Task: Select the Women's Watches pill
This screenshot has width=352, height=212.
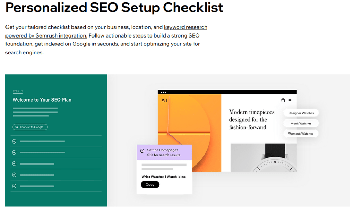Action: pyautogui.click(x=301, y=134)
